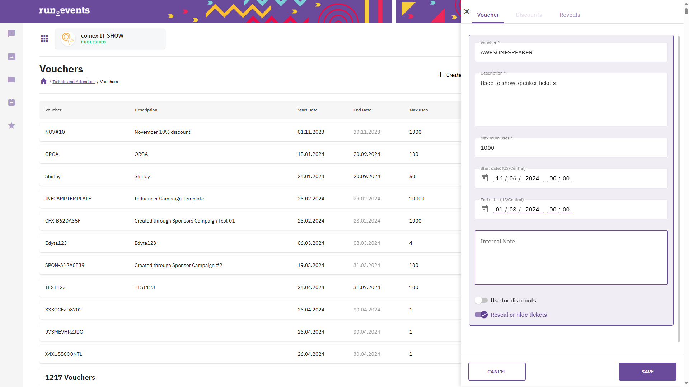Select the X3SOCFZD8702 voucher row
This screenshot has width=689, height=387.
[250, 310]
